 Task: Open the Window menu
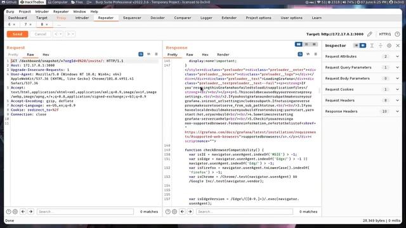point(79,11)
